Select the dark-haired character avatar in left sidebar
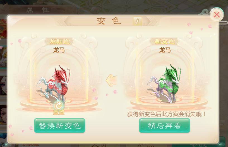The height and width of the screenshot is (147, 228). pos(3,86)
